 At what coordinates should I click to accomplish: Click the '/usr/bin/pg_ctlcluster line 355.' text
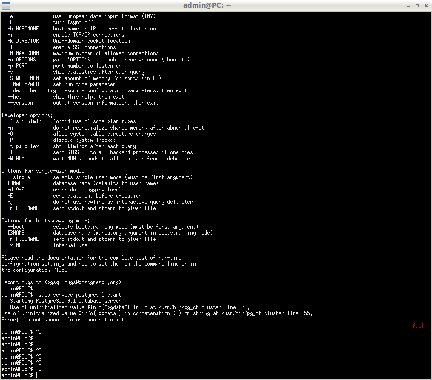267,313
